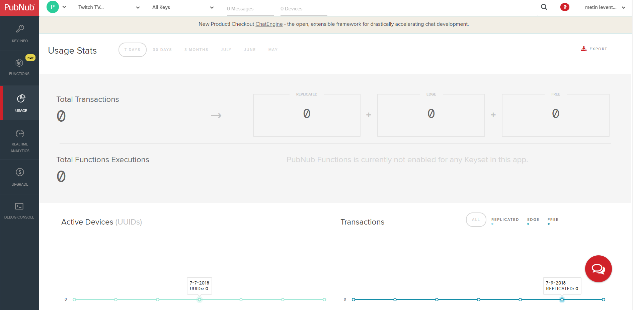This screenshot has height=310, width=633.
Task: Select the July range
Action: point(226,50)
